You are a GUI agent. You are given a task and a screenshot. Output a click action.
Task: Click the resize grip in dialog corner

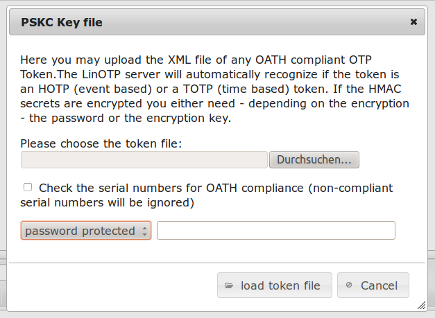pyautogui.click(x=422, y=305)
